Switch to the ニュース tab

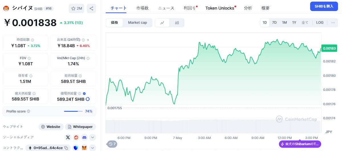click(x=166, y=8)
